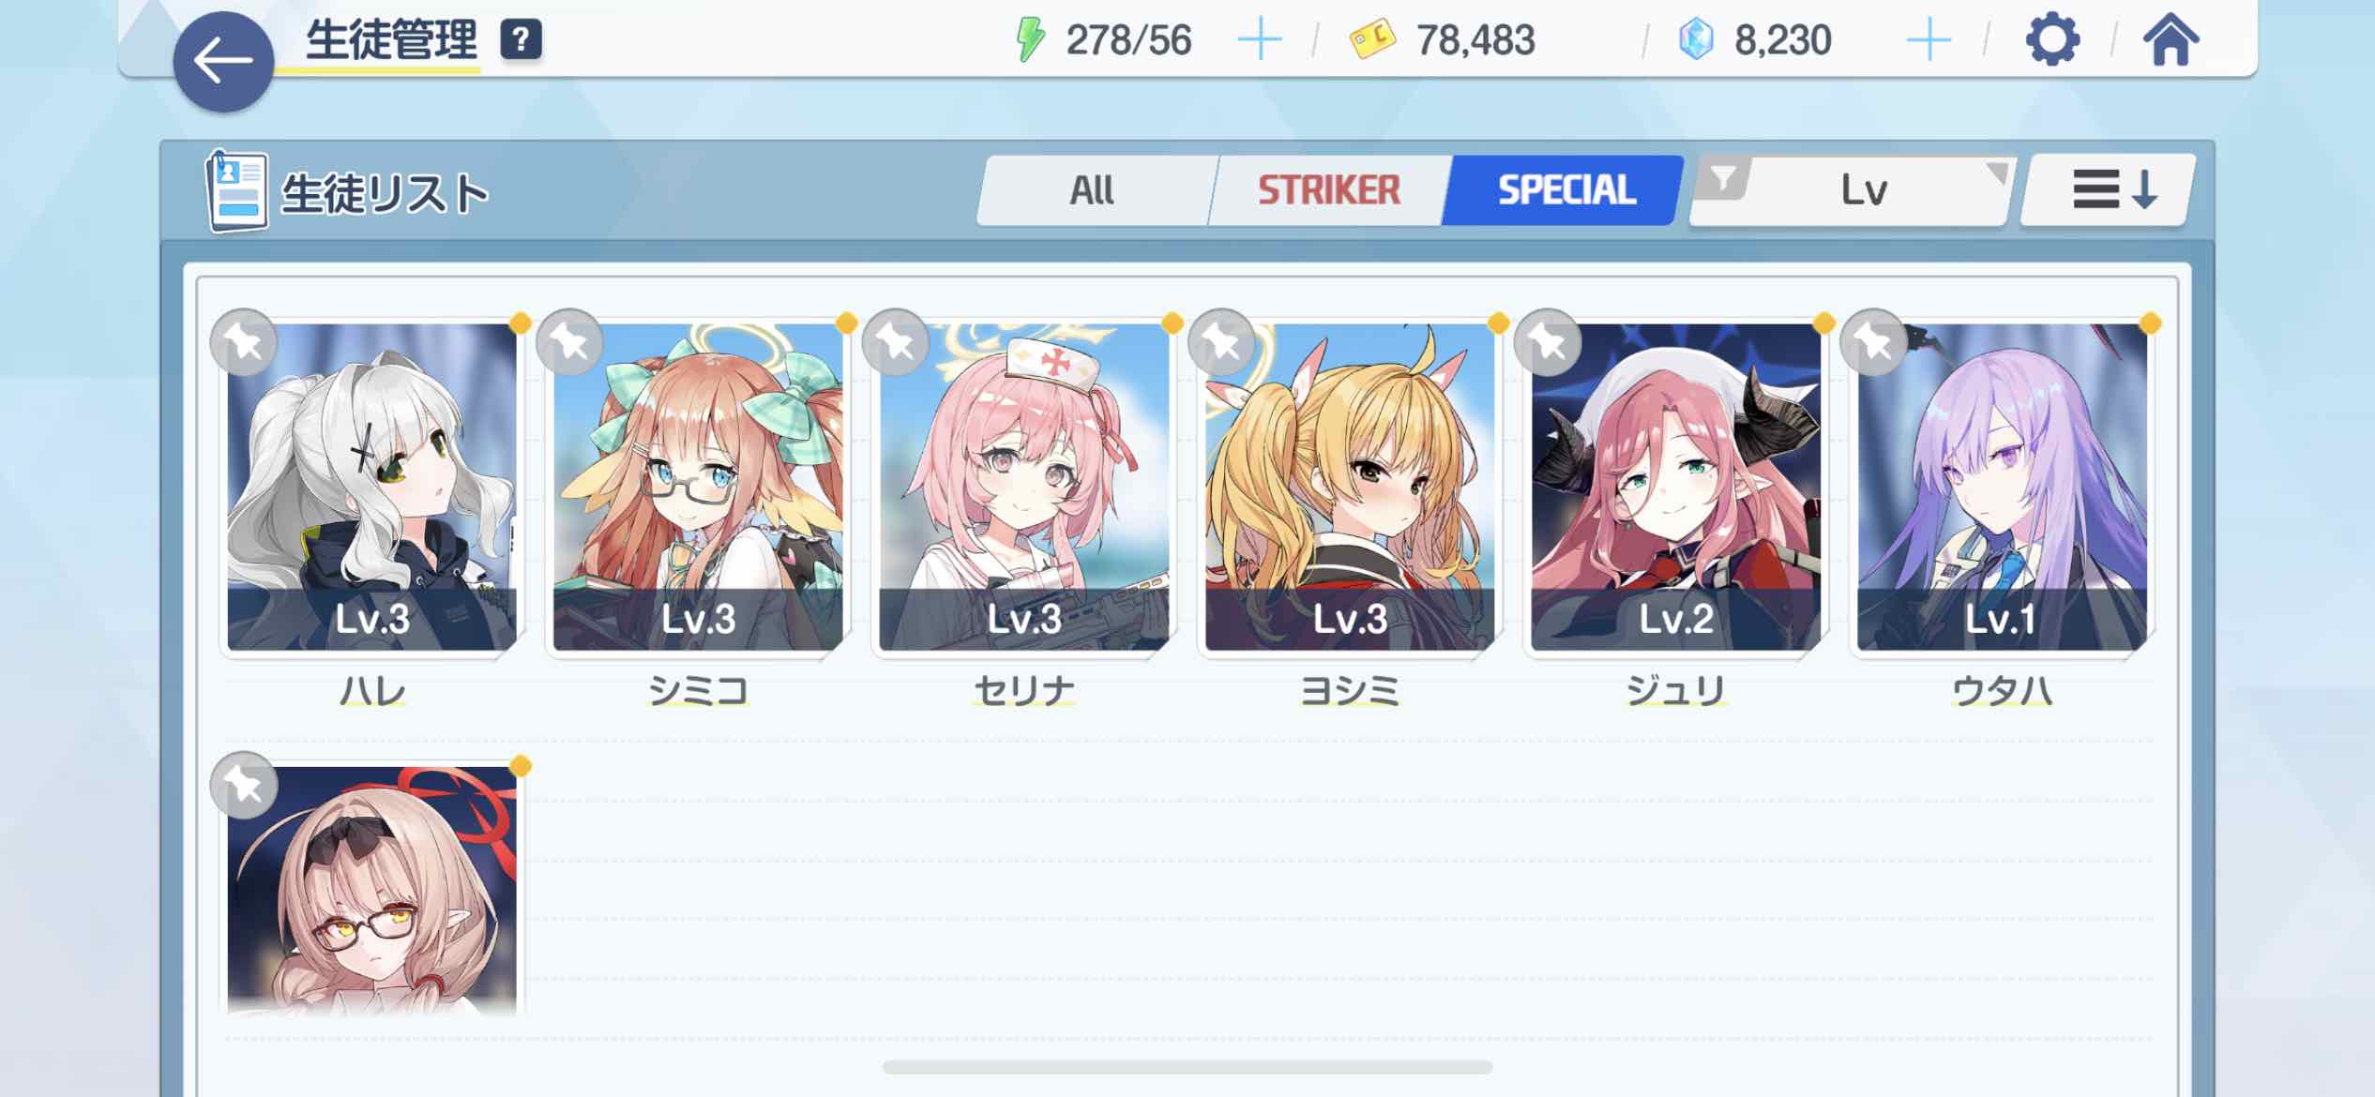Toggle pin on ウタハ card

pos(1874,342)
